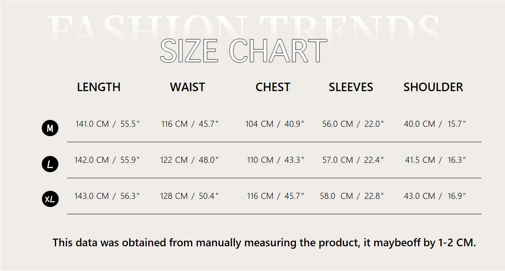Click the CHEST column header
This screenshot has width=505, height=271.
(273, 87)
